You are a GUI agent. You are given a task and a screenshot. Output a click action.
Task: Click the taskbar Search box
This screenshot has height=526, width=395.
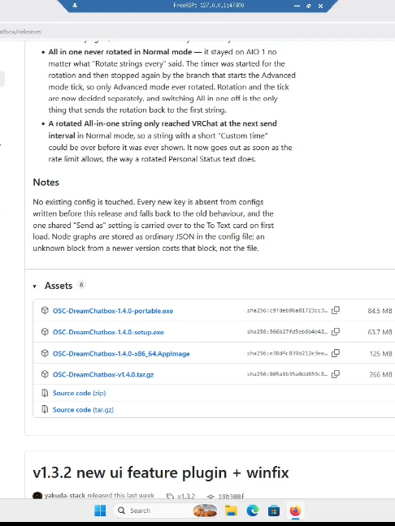[x=153, y=511]
